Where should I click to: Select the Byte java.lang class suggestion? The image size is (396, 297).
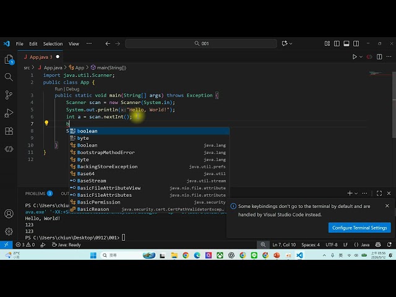pyautogui.click(x=149, y=160)
